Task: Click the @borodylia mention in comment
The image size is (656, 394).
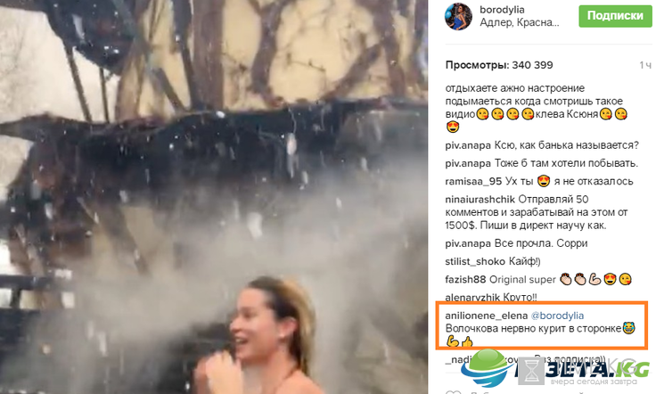Action: pos(557,316)
